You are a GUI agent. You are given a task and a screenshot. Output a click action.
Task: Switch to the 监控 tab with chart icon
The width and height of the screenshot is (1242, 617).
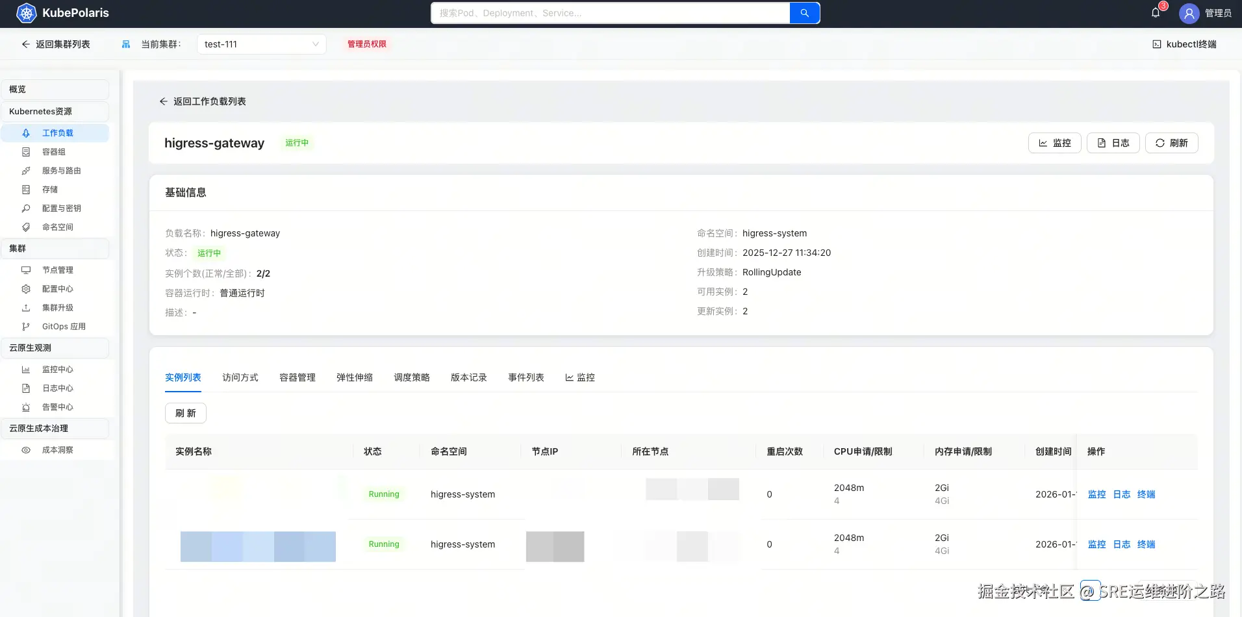pyautogui.click(x=580, y=377)
